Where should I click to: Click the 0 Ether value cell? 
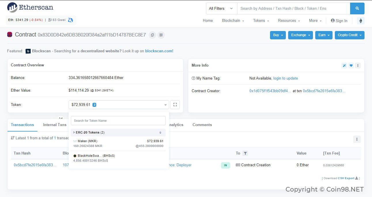pos(303,165)
